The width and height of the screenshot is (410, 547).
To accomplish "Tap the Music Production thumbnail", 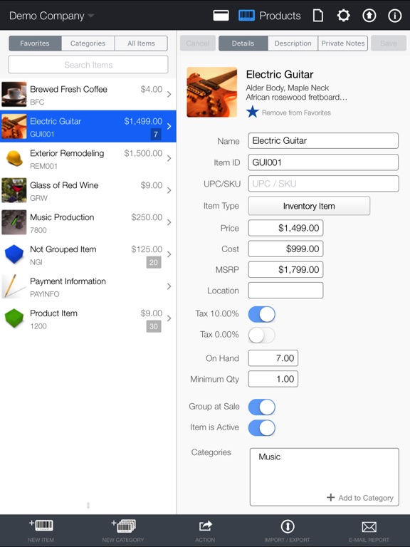I will (x=14, y=222).
